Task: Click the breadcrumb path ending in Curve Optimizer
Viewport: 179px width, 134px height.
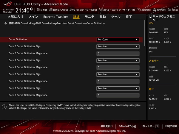Action: point(57,23)
